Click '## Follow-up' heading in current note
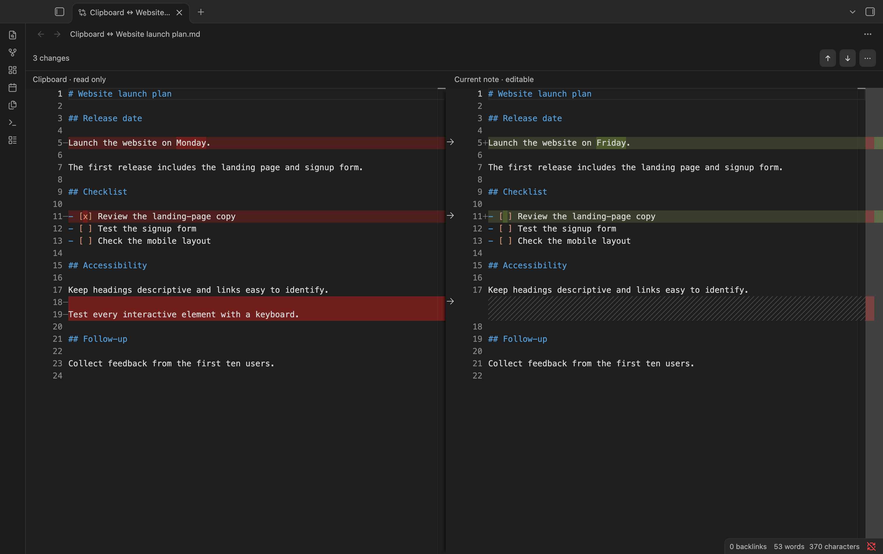The width and height of the screenshot is (883, 554). click(517, 339)
